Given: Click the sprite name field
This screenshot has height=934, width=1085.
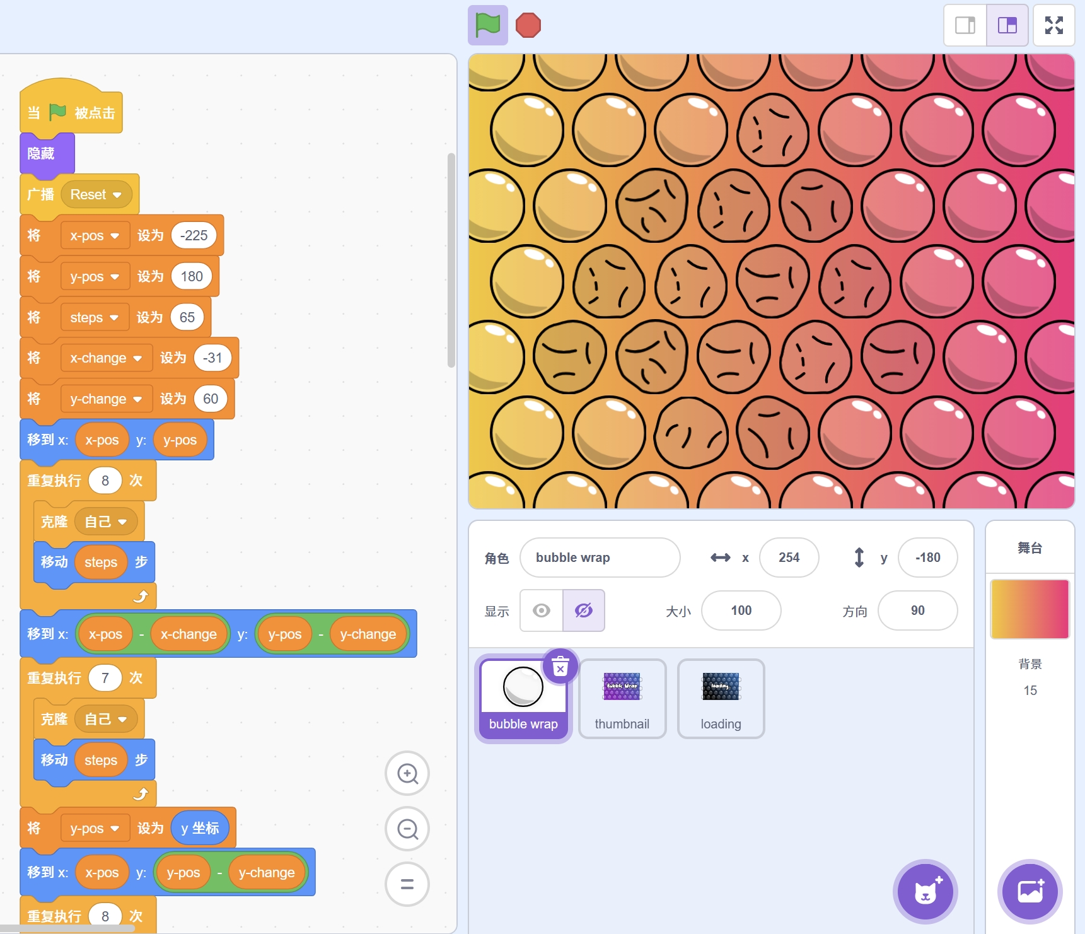Looking at the screenshot, I should point(600,557).
